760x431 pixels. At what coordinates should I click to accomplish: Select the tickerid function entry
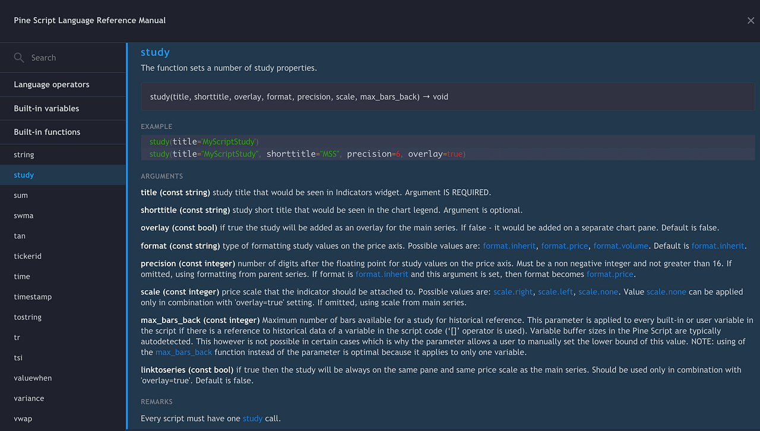coord(63,256)
